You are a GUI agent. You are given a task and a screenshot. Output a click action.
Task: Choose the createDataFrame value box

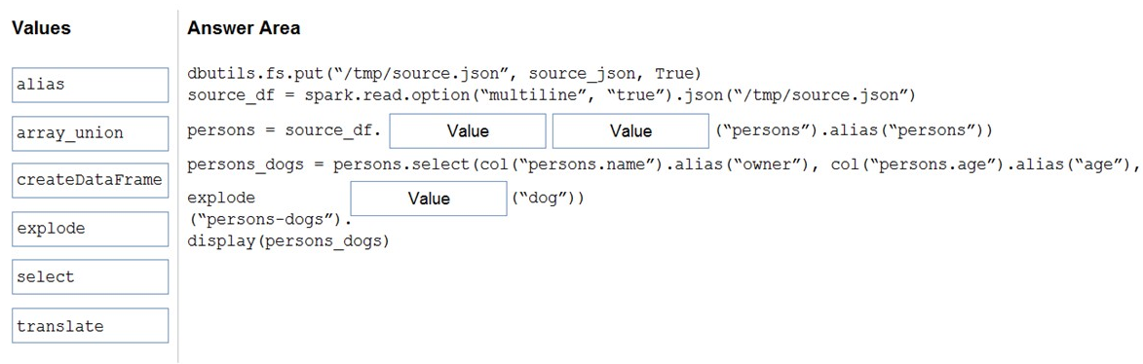92,181
